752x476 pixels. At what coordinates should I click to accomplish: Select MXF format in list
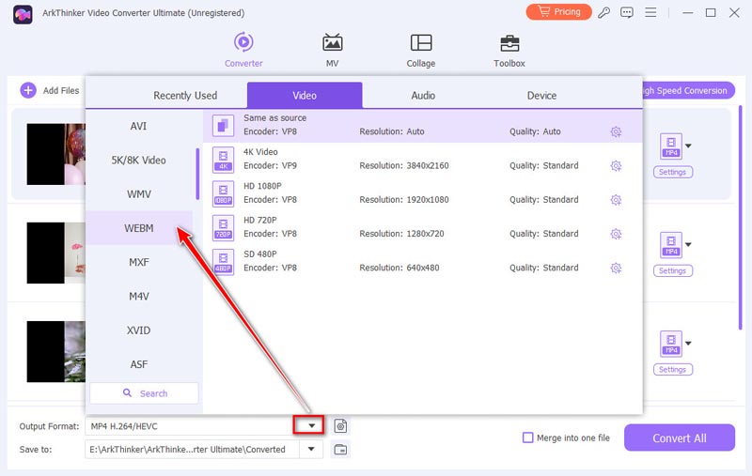pos(138,262)
